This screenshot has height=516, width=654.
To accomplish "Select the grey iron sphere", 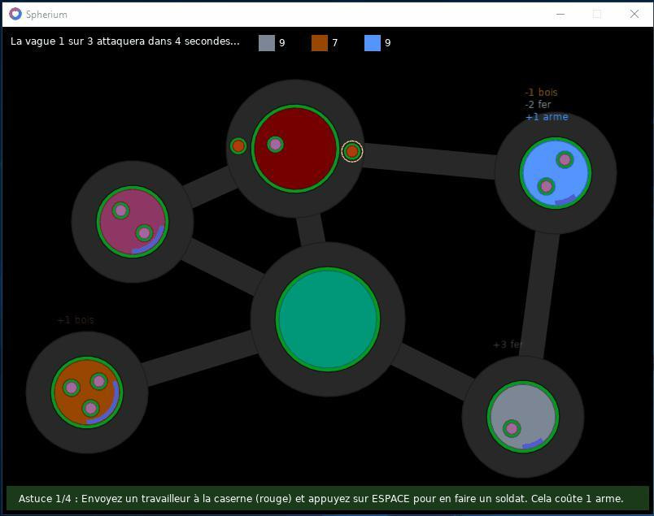I will (x=523, y=417).
